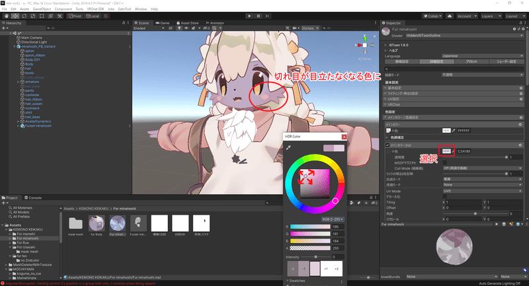Toggle Pivot handle position

(x=75, y=16)
